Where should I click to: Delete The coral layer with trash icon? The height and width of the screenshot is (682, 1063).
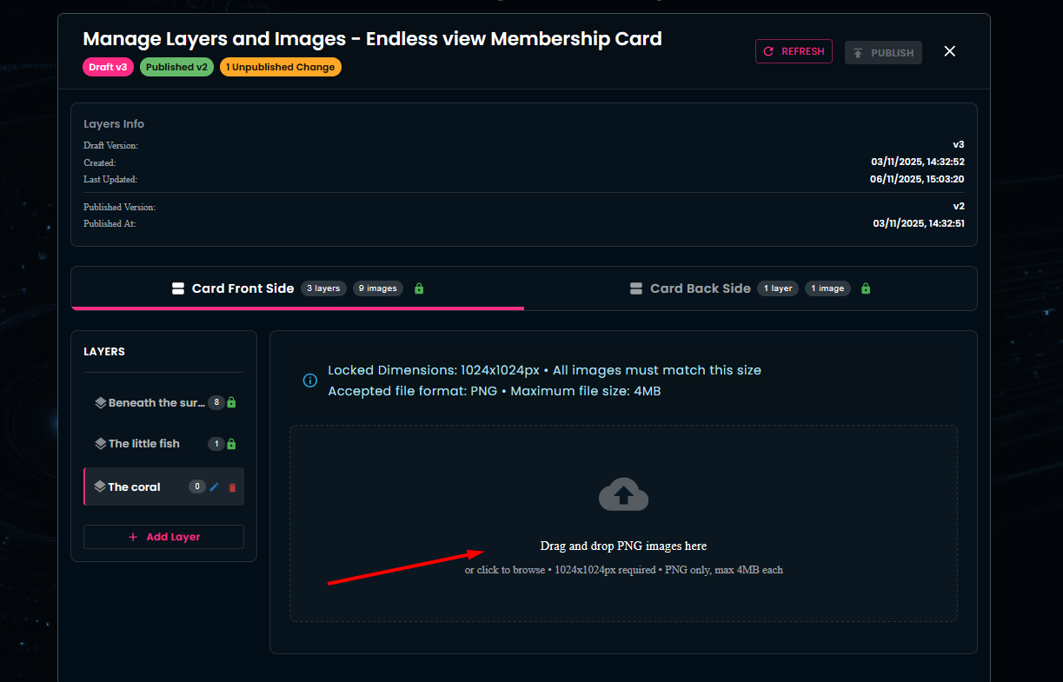tap(232, 487)
